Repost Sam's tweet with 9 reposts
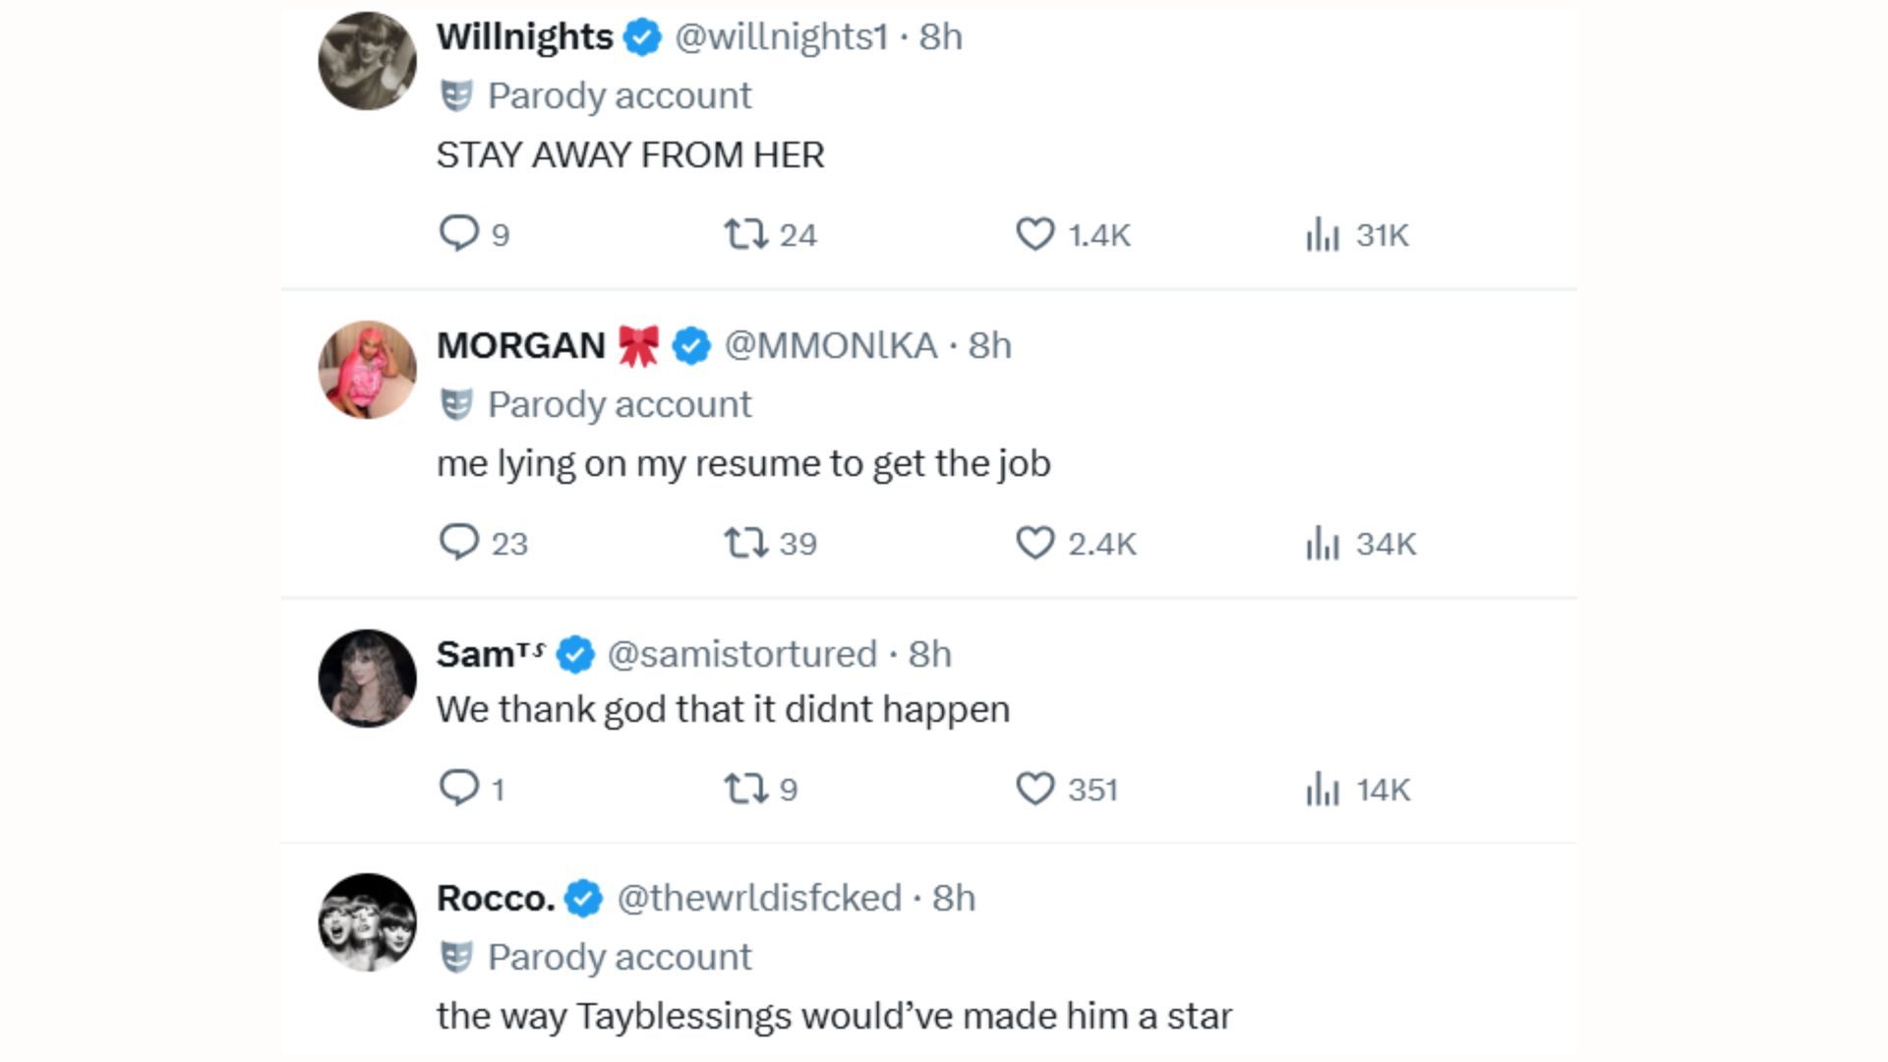 click(x=745, y=789)
